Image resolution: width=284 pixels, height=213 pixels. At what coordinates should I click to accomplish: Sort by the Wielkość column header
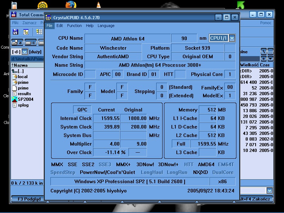pos(249,65)
